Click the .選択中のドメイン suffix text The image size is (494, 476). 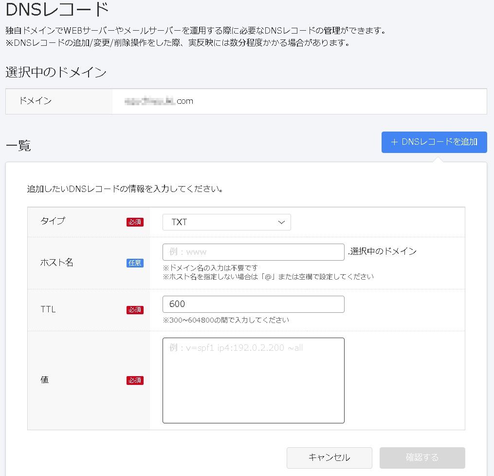(x=382, y=251)
